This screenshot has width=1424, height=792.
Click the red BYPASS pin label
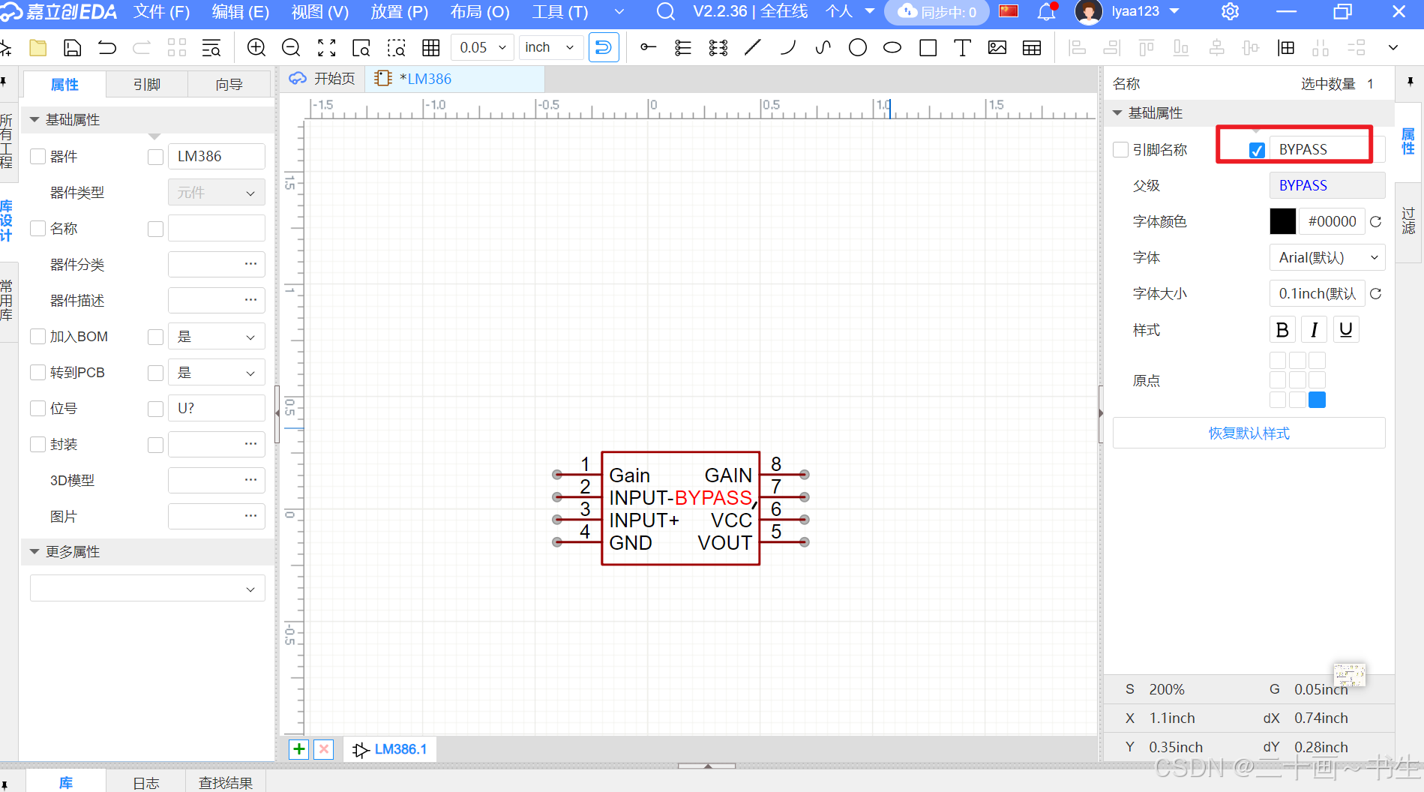[713, 498]
